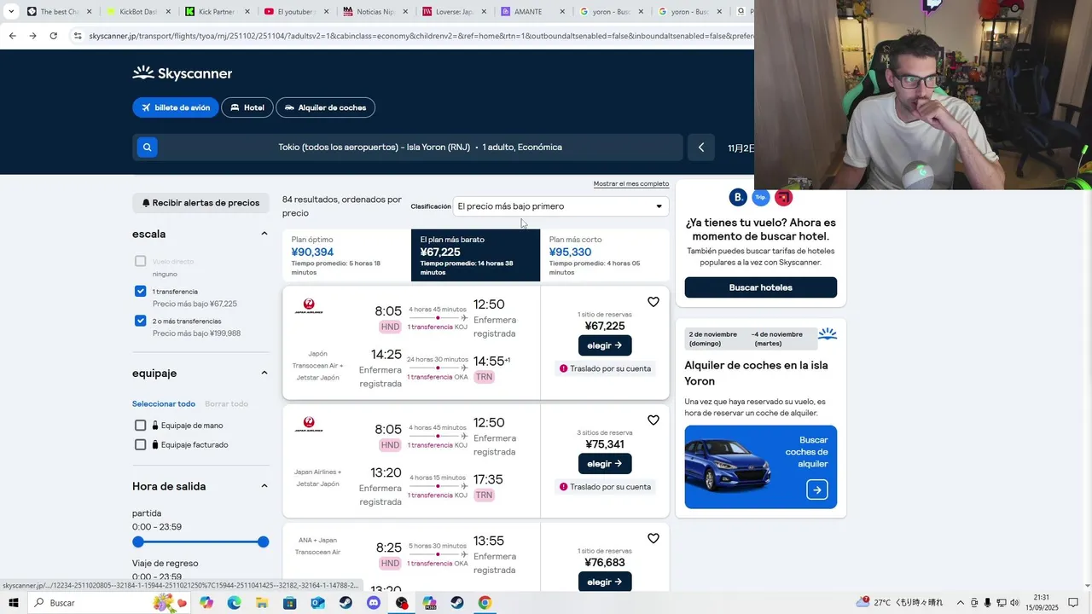Select the billete de avión tab
Screen dimensions: 1092x614
[x=175, y=107]
